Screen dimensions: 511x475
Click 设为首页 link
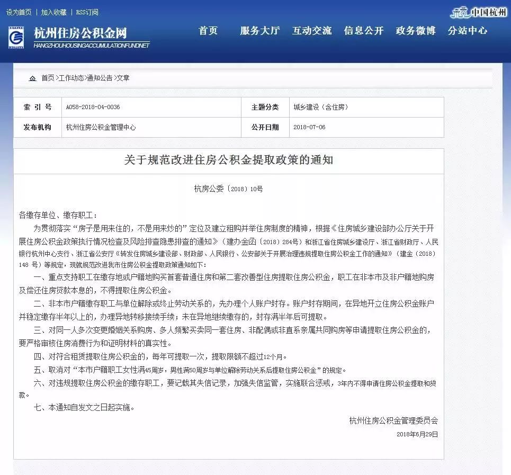coord(19,12)
